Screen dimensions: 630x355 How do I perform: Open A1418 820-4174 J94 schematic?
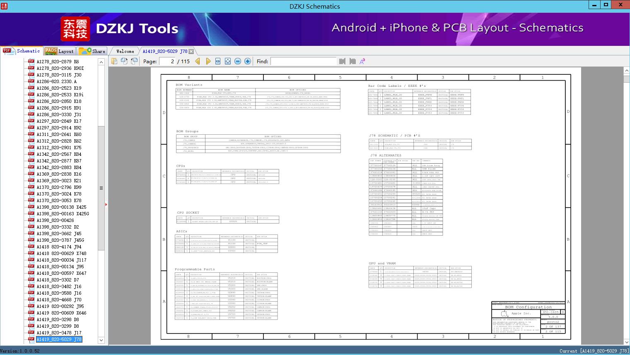(x=59, y=247)
